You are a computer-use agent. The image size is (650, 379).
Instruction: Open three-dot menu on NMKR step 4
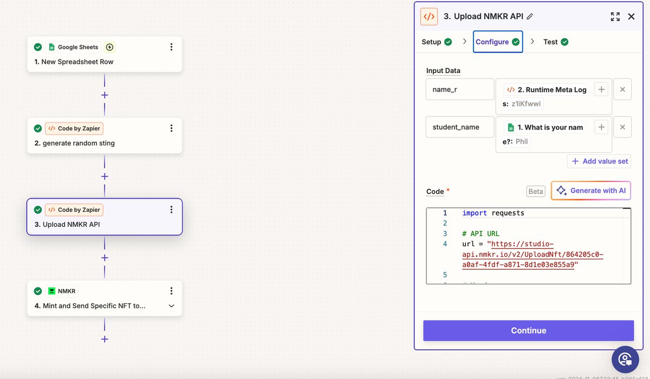pyautogui.click(x=171, y=291)
